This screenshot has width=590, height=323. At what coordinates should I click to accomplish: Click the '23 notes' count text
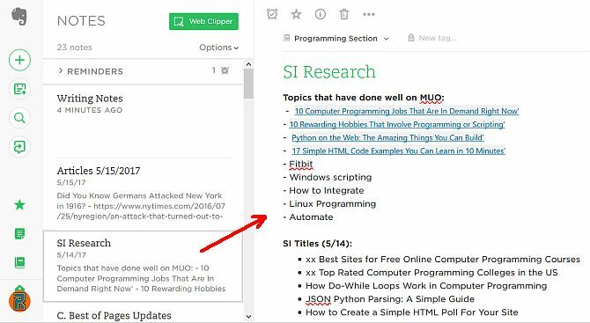(x=75, y=48)
